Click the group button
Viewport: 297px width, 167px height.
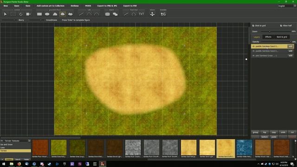click(x=255, y=132)
